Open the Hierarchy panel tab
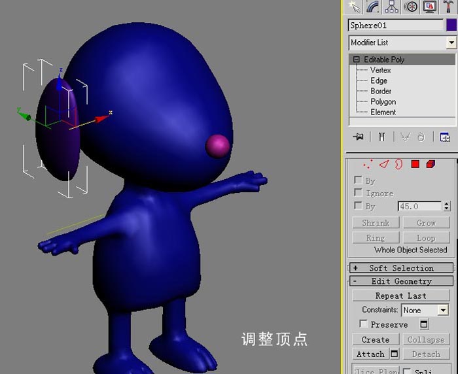The image size is (458, 374). click(x=391, y=7)
